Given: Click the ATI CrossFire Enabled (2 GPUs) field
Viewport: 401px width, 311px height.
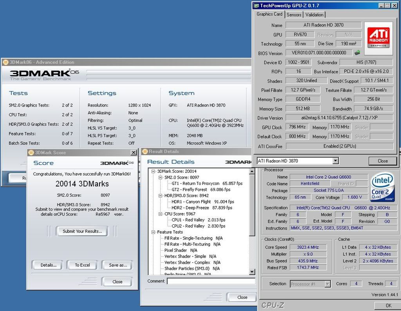Looking at the screenshot, I should (340, 146).
